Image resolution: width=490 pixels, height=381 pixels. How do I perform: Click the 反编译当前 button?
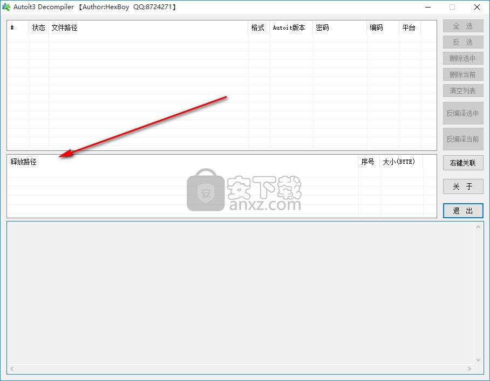pyautogui.click(x=462, y=139)
